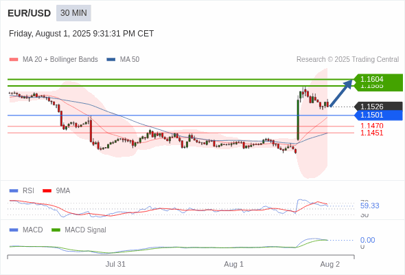The height and width of the screenshot is (275, 405).
Task: Click the MA 20 + Bollinger Bands label
Action: pyautogui.click(x=60, y=60)
